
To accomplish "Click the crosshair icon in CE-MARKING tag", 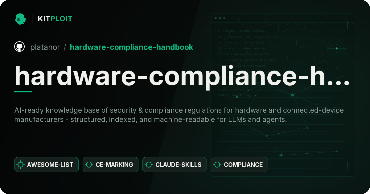I will point(89,165).
